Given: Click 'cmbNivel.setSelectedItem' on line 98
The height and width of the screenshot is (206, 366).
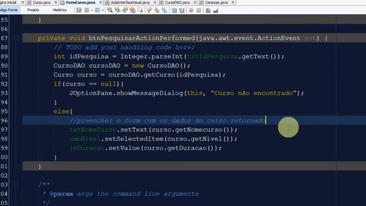Looking at the screenshot, I should [x=116, y=138].
